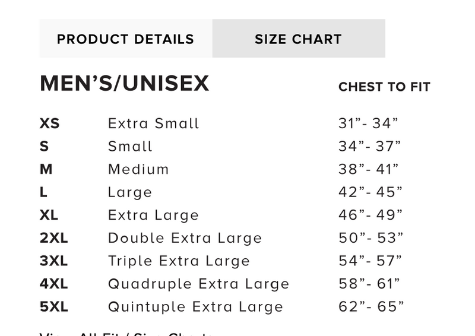
Task: Select the Size Chart tab
Action: [x=298, y=39]
